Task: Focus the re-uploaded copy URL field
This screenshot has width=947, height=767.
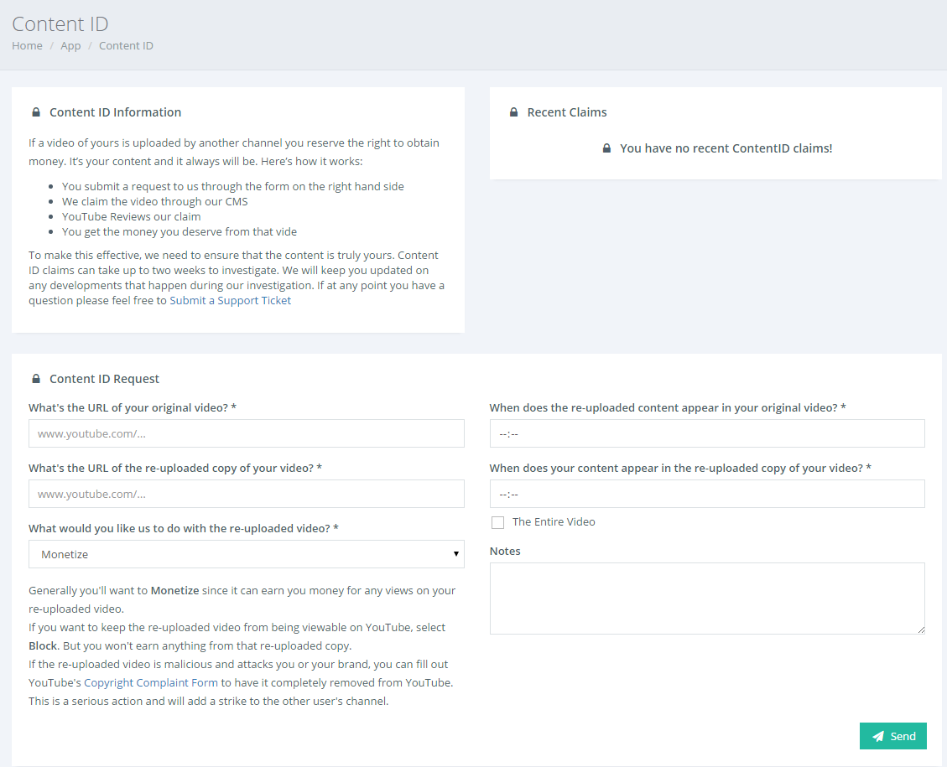Action: coord(247,494)
